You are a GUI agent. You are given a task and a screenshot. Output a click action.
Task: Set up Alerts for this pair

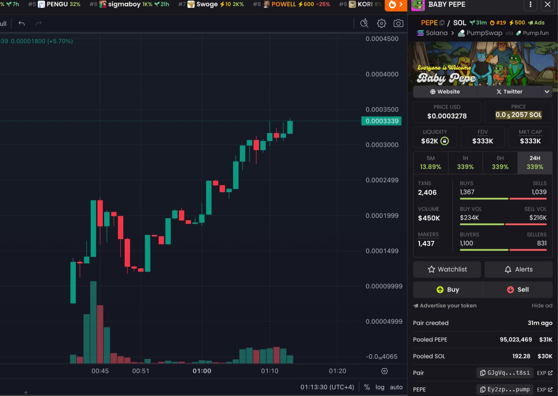click(518, 269)
